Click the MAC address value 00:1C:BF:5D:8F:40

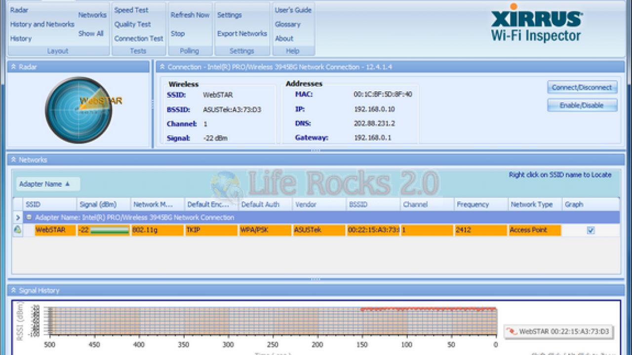pyautogui.click(x=383, y=94)
